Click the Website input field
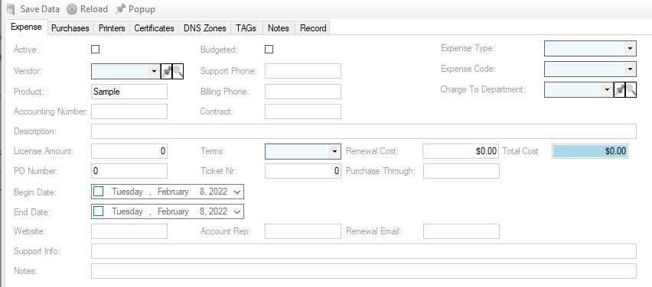 coord(129,231)
